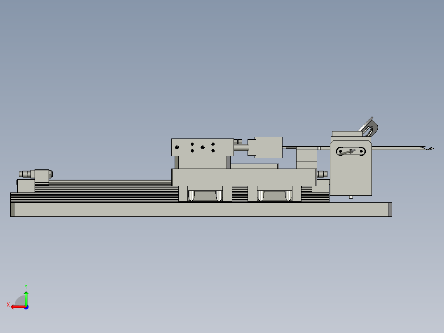
Task: Select the square motor block beside the coupling
Action: (269, 148)
